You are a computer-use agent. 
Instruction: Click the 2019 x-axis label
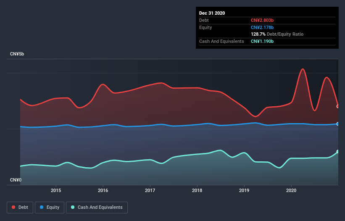coord(244,190)
